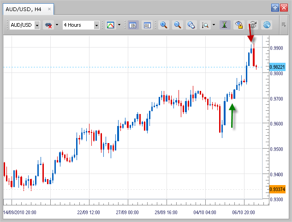Toggle the ask price display button
292x222 pixels.
[147, 25]
